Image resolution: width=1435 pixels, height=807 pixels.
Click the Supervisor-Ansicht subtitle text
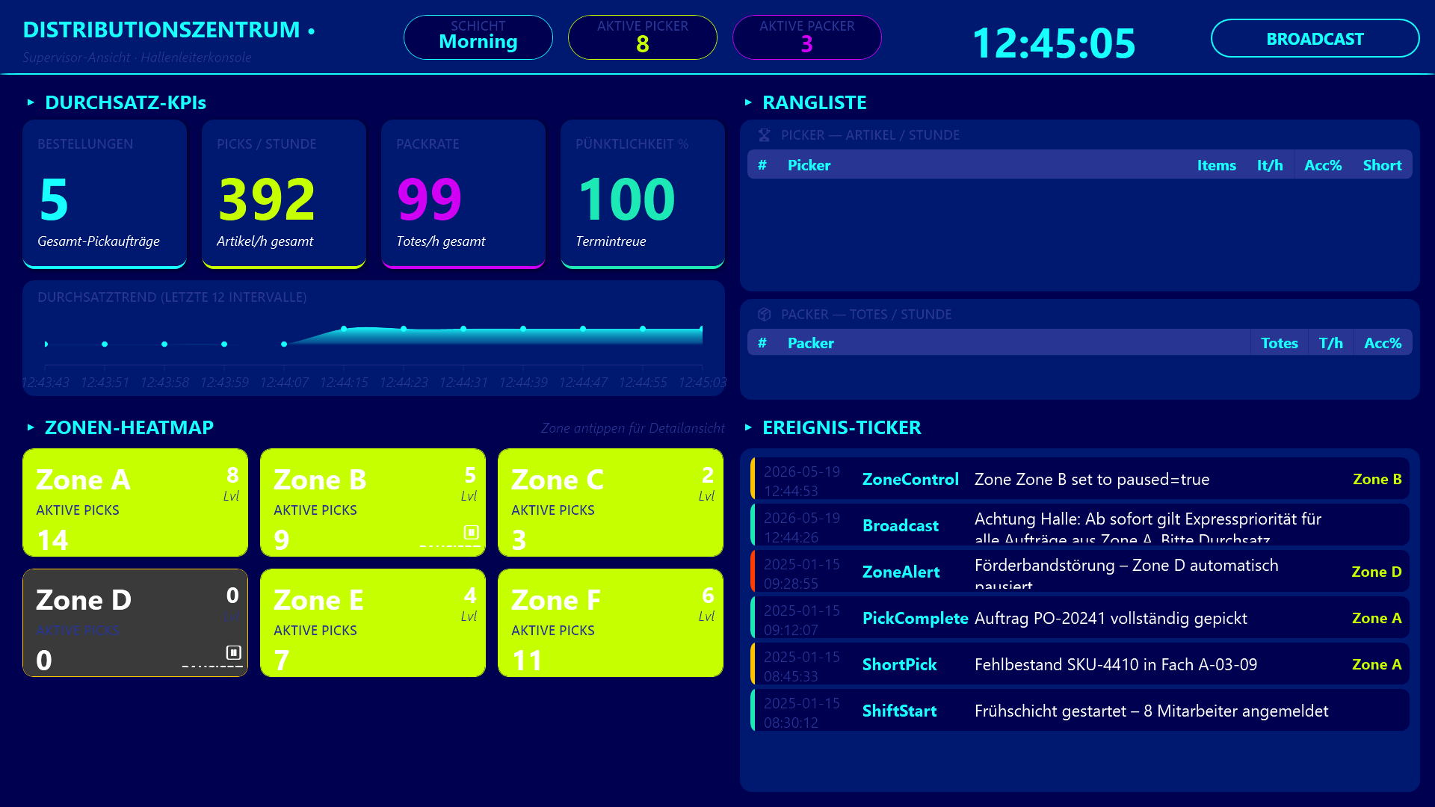(x=137, y=58)
